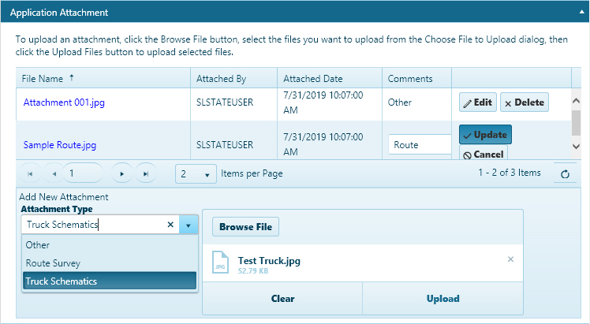Screen dimensions: 590x324
Task: Go to next page of attachments
Action: [x=121, y=173]
